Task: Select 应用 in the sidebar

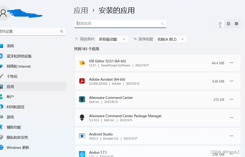Action: tap(33, 86)
